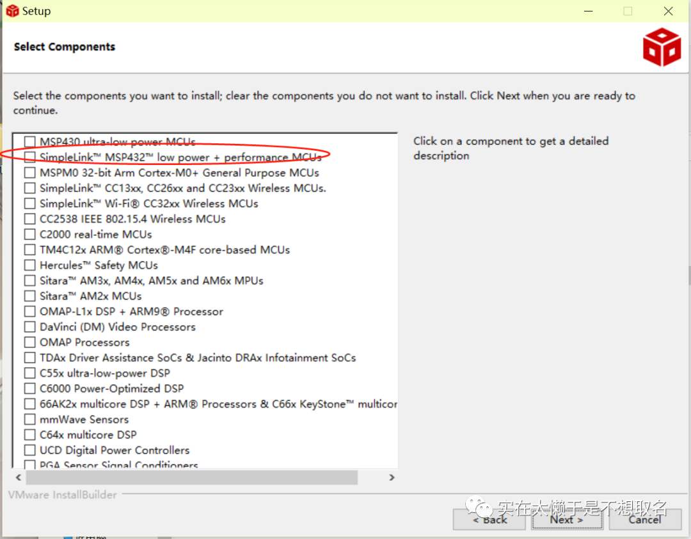Click the Setup installer icon in title bar

[x=12, y=11]
